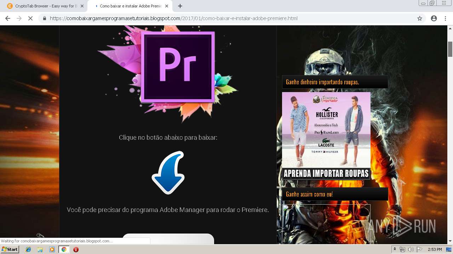Open the media player taskbar icon
This screenshot has width=453, height=254.
click(52, 249)
